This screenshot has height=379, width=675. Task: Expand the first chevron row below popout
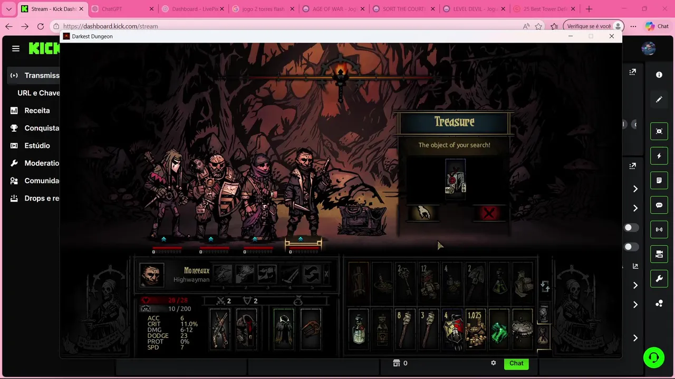point(635,188)
